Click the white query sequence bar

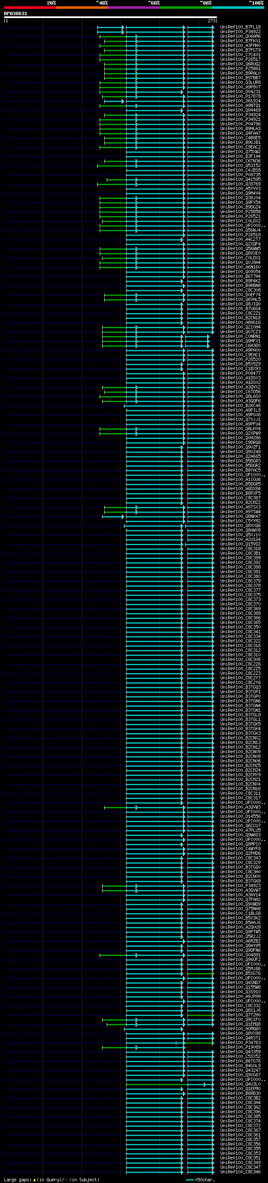[111, 17]
